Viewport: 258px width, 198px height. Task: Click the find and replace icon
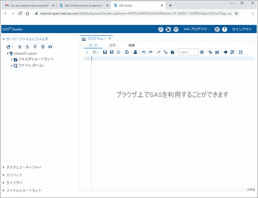(x=217, y=52)
